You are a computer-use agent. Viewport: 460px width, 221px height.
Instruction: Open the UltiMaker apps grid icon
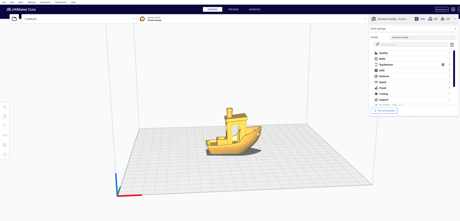coord(453,9)
